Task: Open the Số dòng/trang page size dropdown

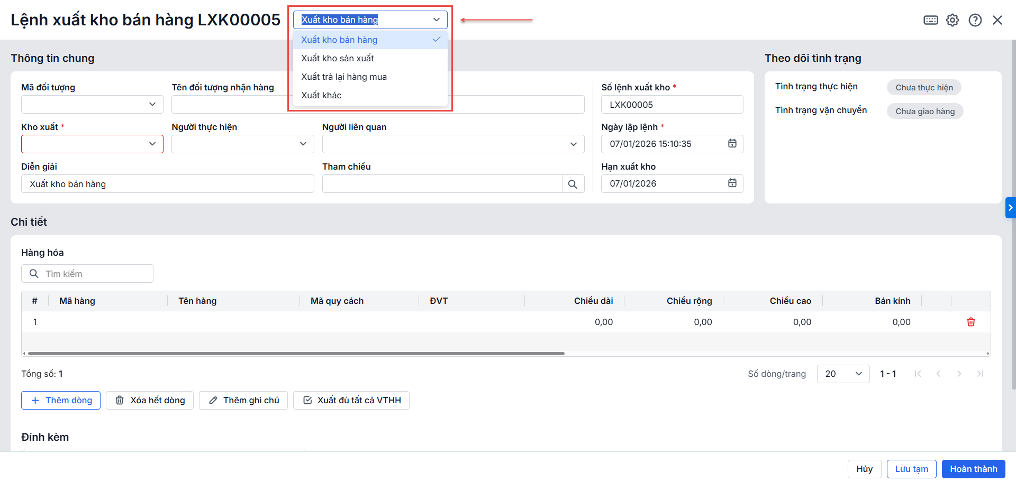Action: [843, 374]
